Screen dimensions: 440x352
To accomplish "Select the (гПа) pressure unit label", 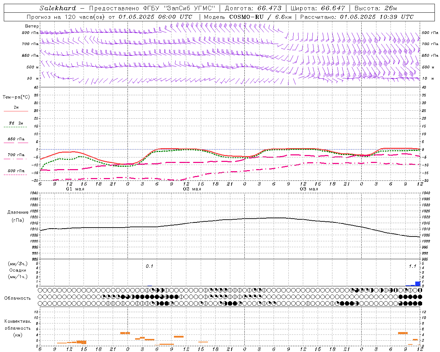I will [x=18, y=220].
